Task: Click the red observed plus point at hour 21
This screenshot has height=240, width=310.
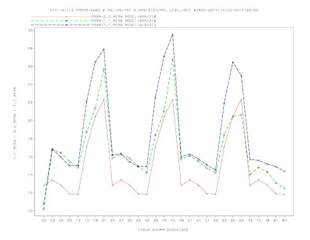Action: tap(104, 100)
